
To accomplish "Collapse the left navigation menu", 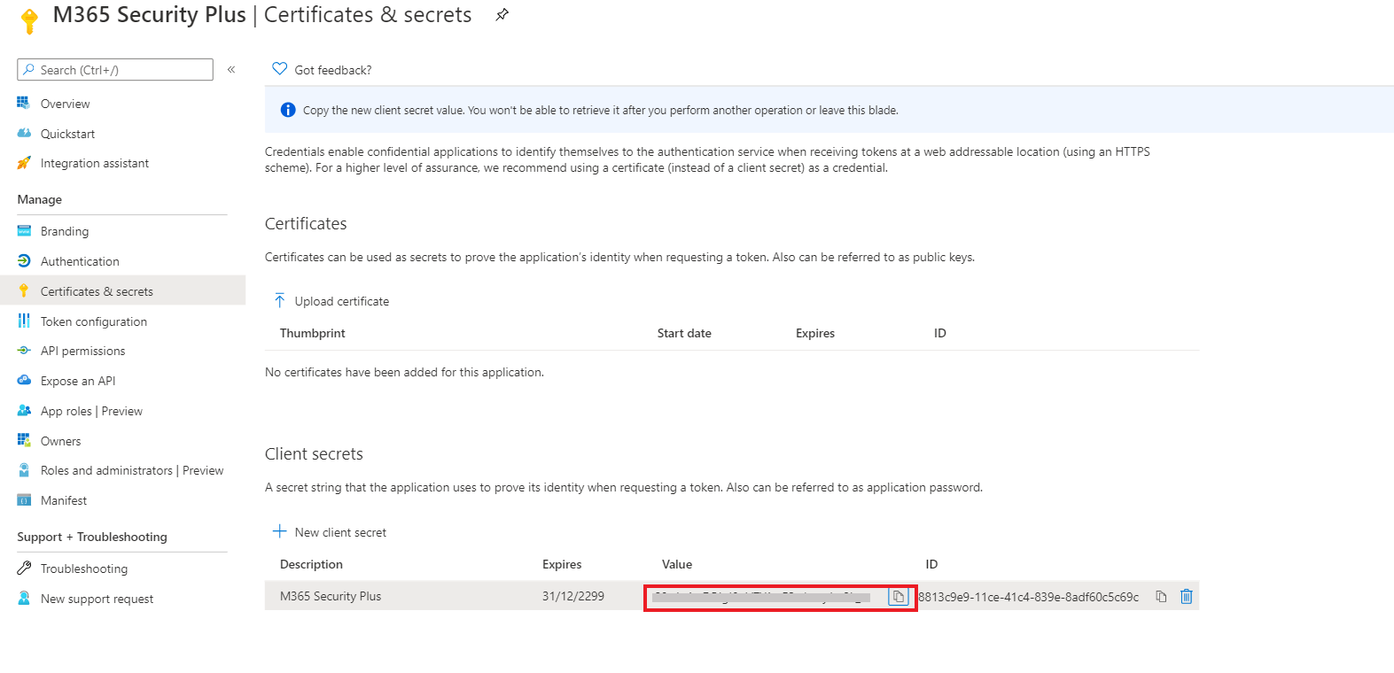I will click(231, 70).
